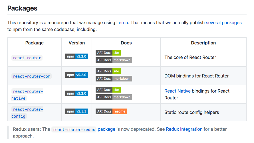Image resolution: width=254 pixels, height=143 pixels.
Task: Go to the react-router-dom package link
Action: 32,76
